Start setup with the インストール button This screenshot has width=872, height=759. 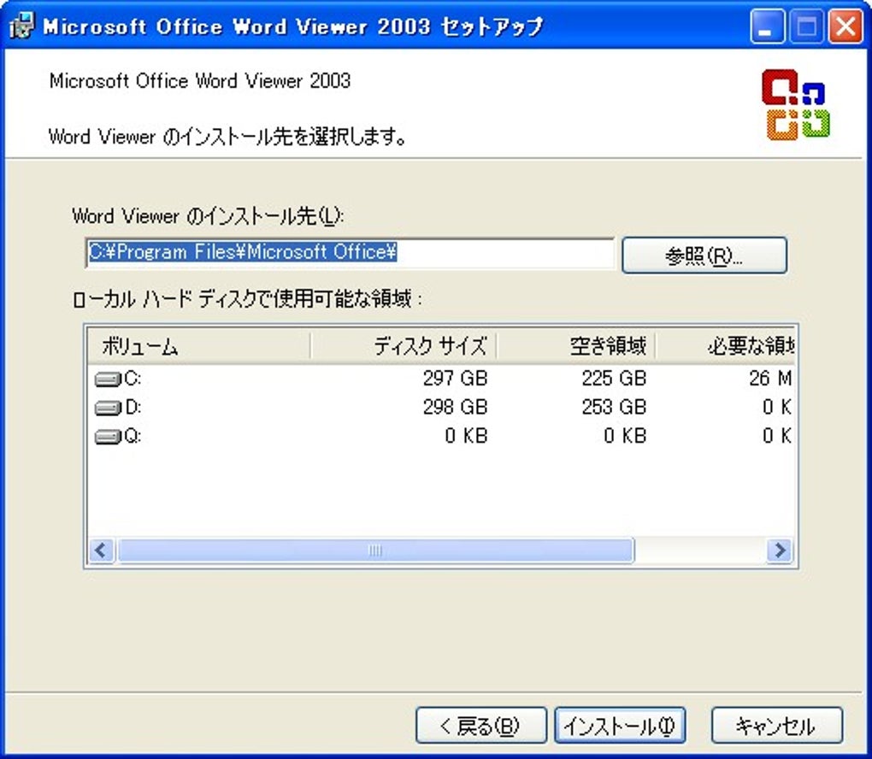[620, 725]
